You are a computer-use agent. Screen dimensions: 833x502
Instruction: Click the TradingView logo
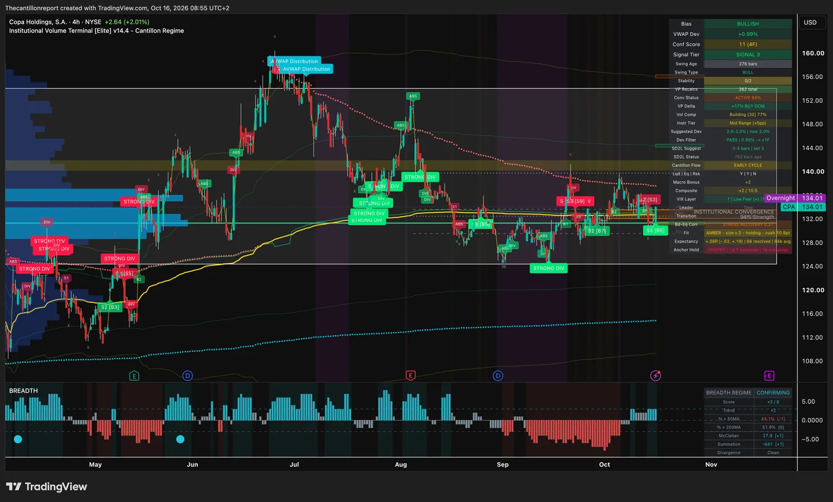[x=47, y=486]
